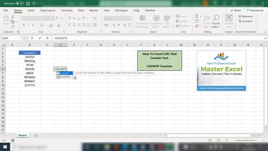The image size is (268, 151).
Task: Switch to the Formulas tab
Action: (67, 10)
